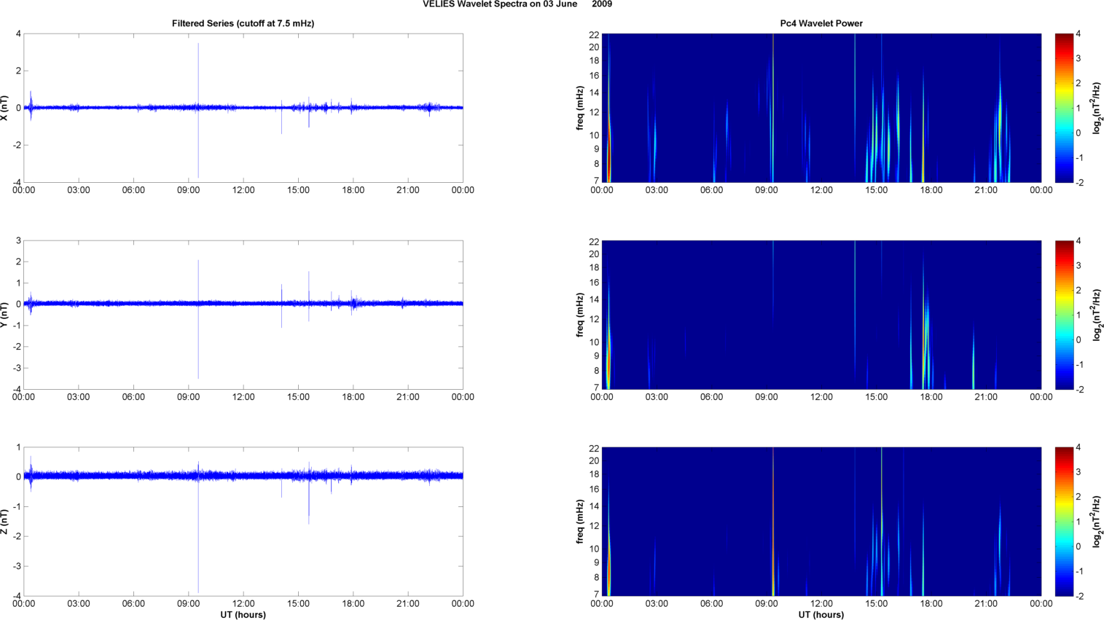Click the colorbar beside the bottom spectrogram
The image size is (1104, 620).
1064,522
